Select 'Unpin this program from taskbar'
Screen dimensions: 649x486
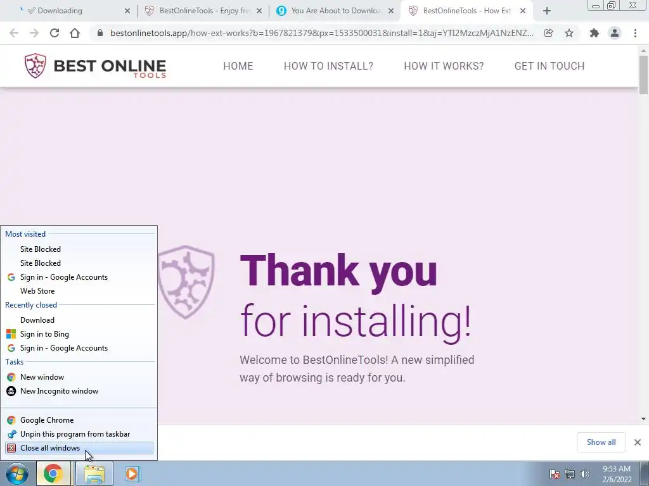pyautogui.click(x=79, y=434)
